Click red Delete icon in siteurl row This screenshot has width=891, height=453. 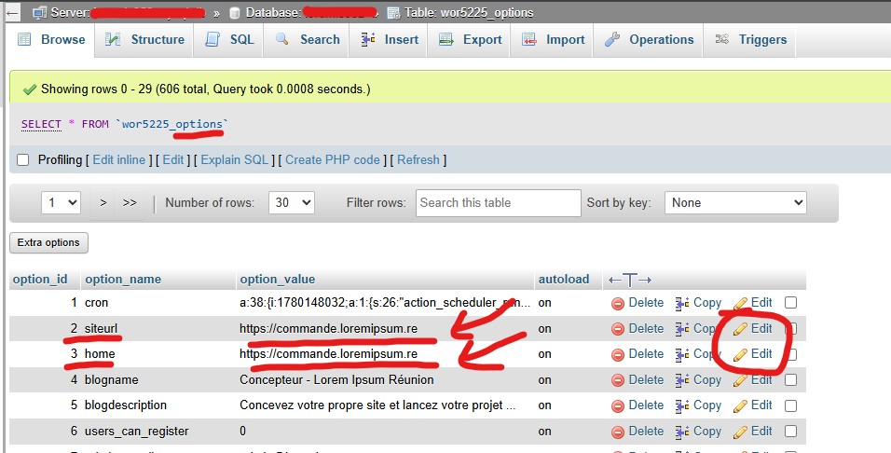point(618,329)
